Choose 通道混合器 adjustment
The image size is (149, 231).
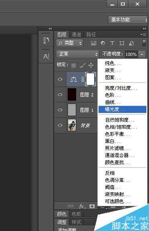122,155
